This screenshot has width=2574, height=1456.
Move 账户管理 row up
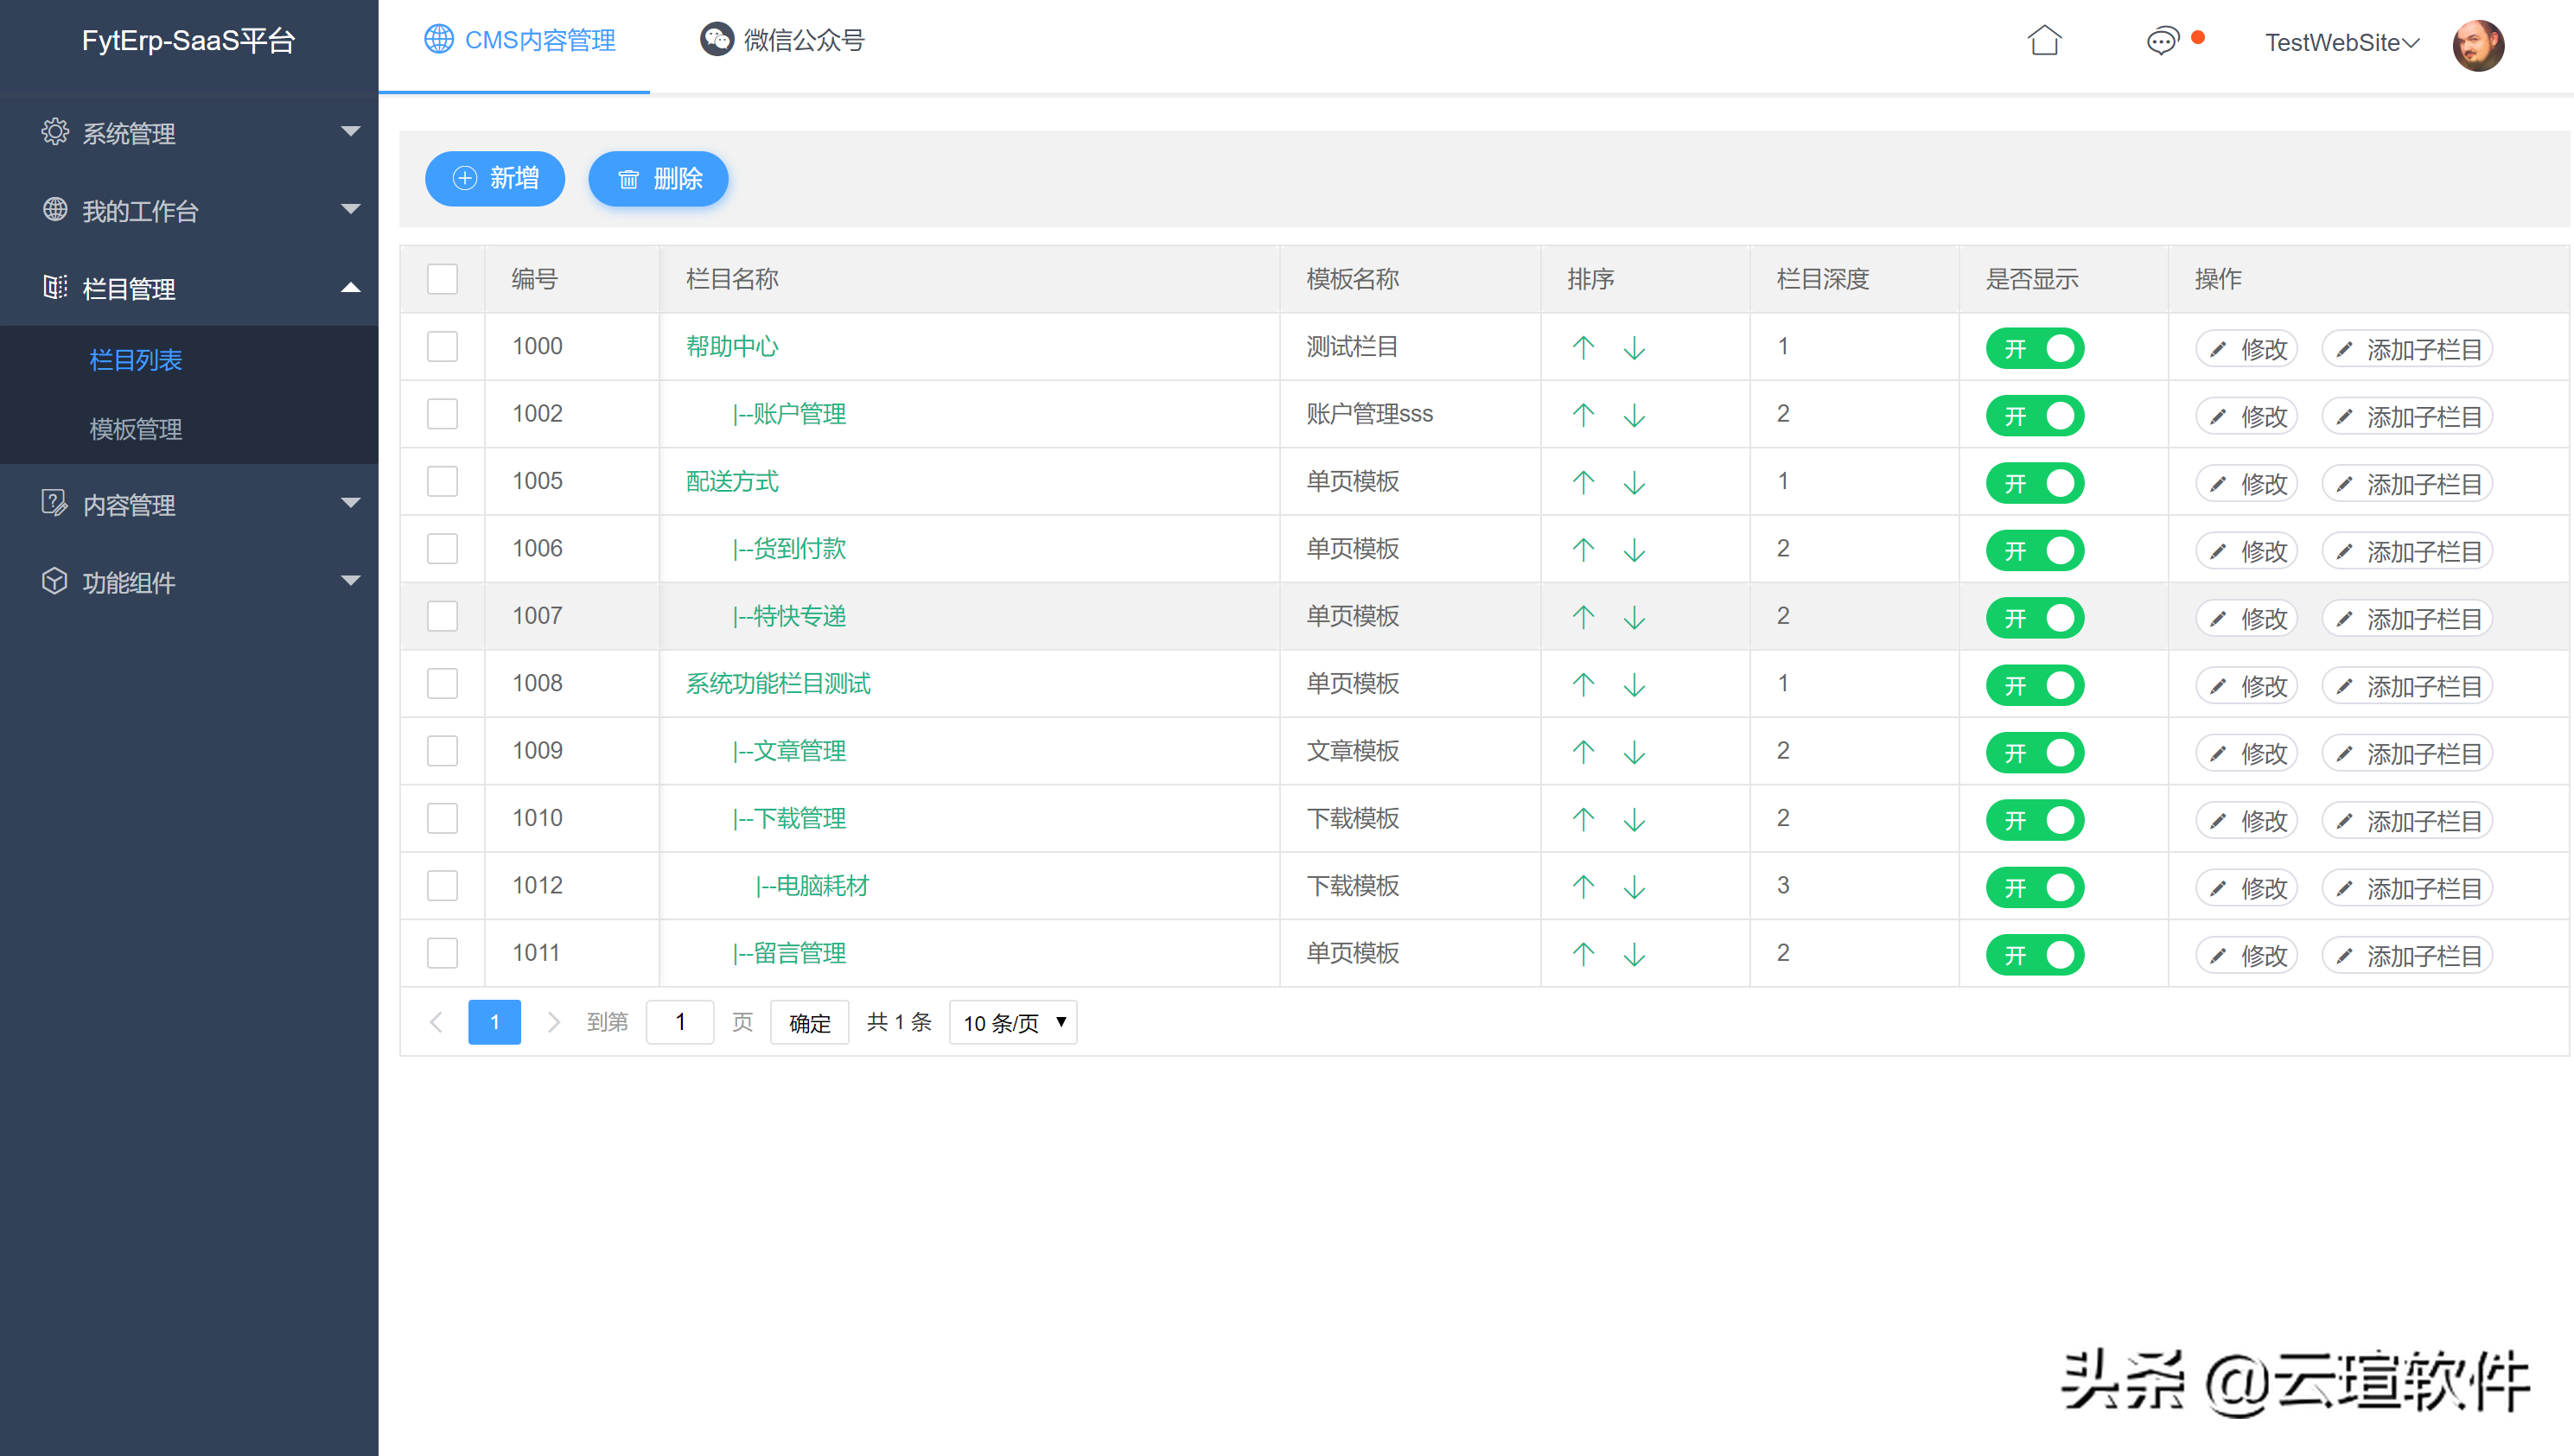(x=1583, y=415)
